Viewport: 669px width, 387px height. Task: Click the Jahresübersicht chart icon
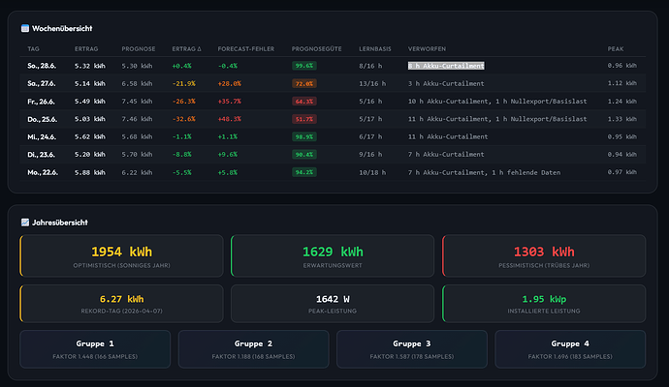pos(25,223)
